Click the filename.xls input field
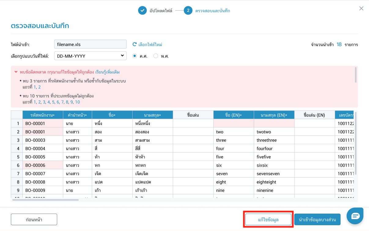Viewport: 369px width, 231px height. coord(90,44)
